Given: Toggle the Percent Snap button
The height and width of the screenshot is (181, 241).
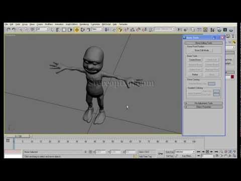Looking at the screenshot, I should 138,30.
